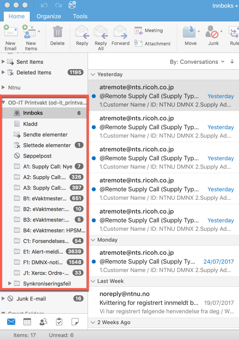Open the By: Conversations sort dropdown

pos(197,62)
